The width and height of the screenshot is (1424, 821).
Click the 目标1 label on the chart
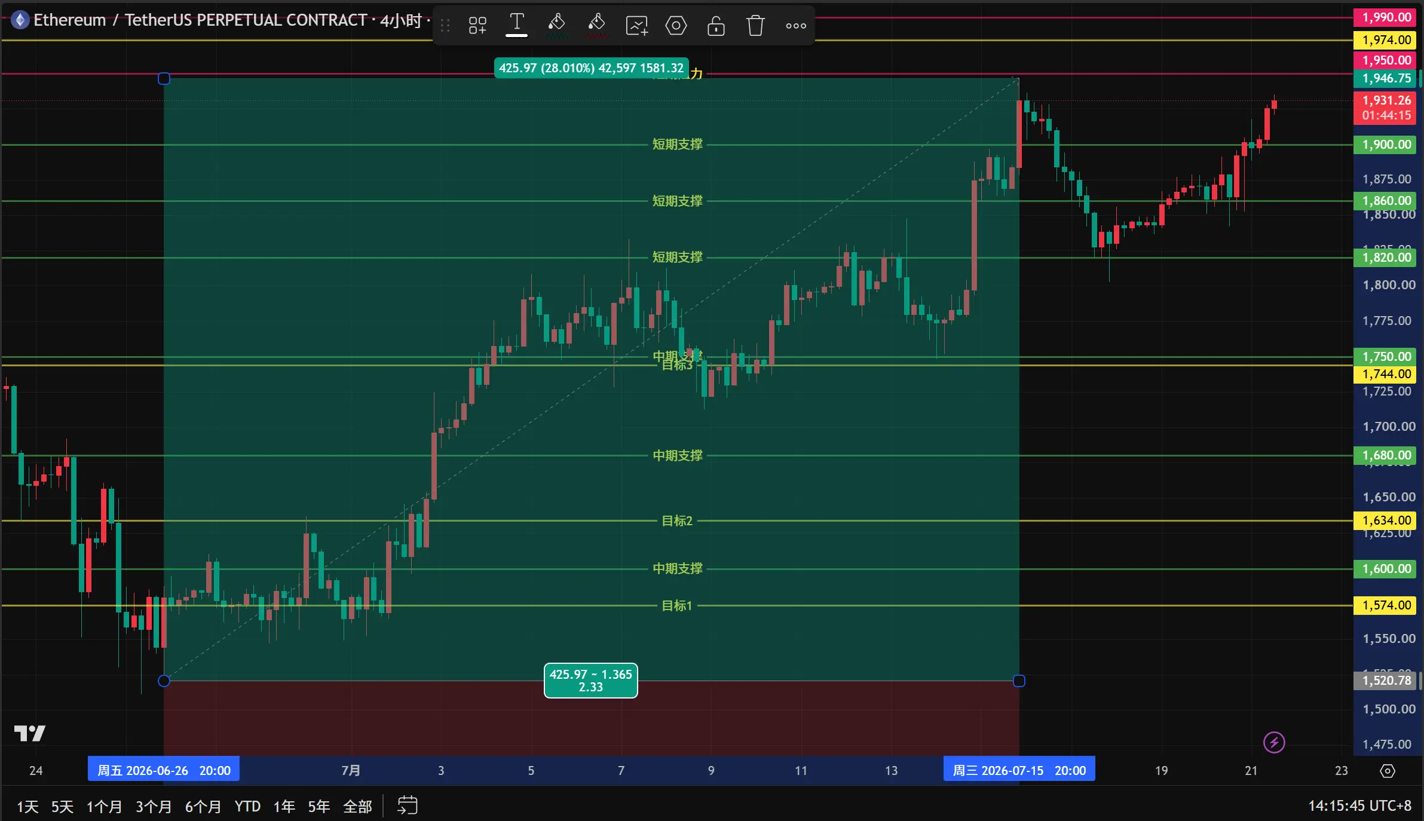[677, 606]
